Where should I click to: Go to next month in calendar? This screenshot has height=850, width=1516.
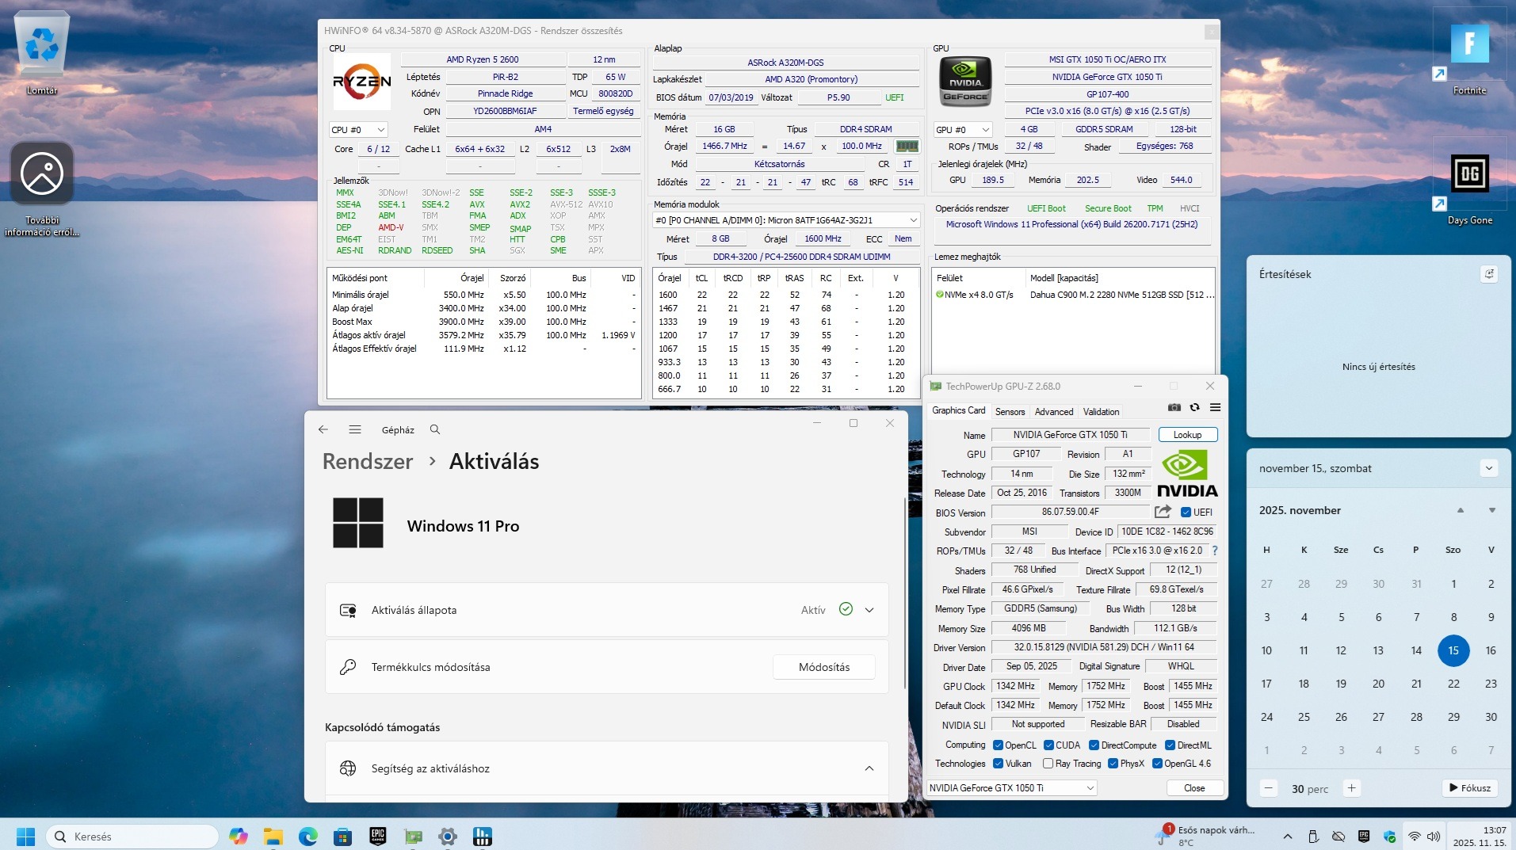(1492, 510)
